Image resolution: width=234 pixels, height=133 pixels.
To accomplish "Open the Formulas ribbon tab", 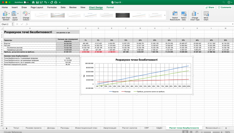I will pos(52,7).
